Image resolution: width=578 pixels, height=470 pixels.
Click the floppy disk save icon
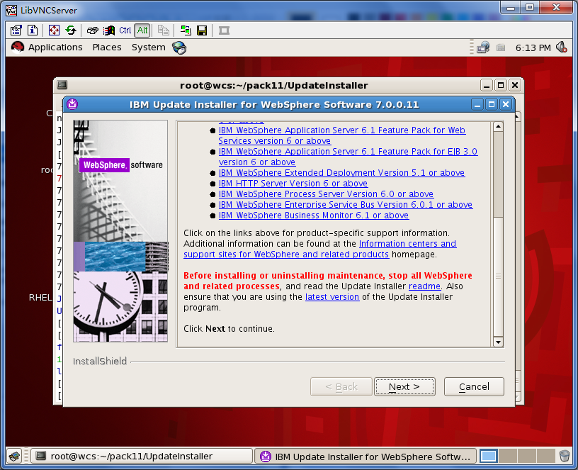click(202, 30)
